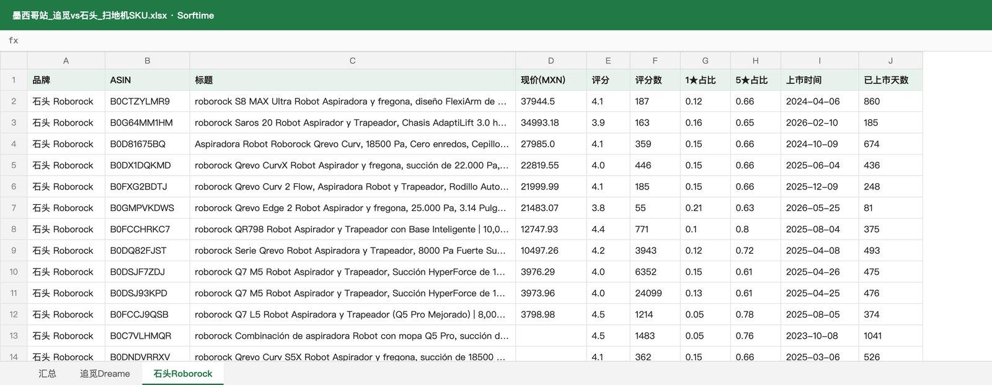Click the launch date 2023-10-08
Viewport: 992px width, 385px height.
[x=820, y=336]
